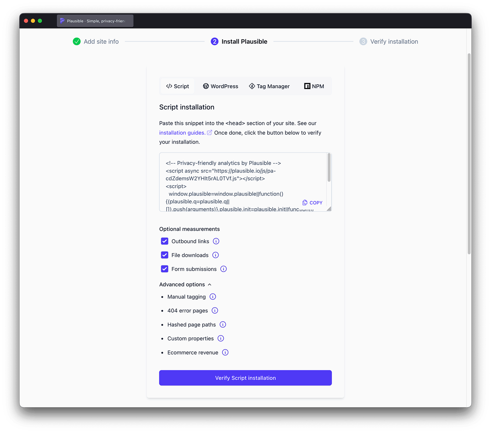Switch to the WordPress tab

point(220,86)
